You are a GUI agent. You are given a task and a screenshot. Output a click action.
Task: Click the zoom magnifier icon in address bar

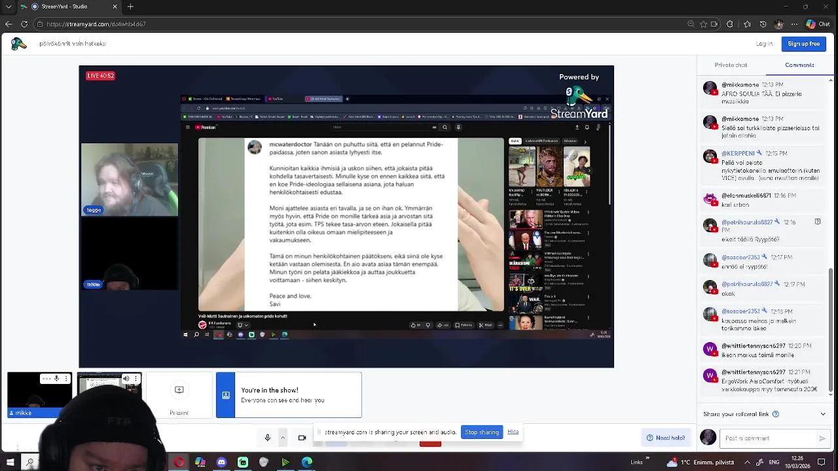pyautogui.click(x=691, y=24)
